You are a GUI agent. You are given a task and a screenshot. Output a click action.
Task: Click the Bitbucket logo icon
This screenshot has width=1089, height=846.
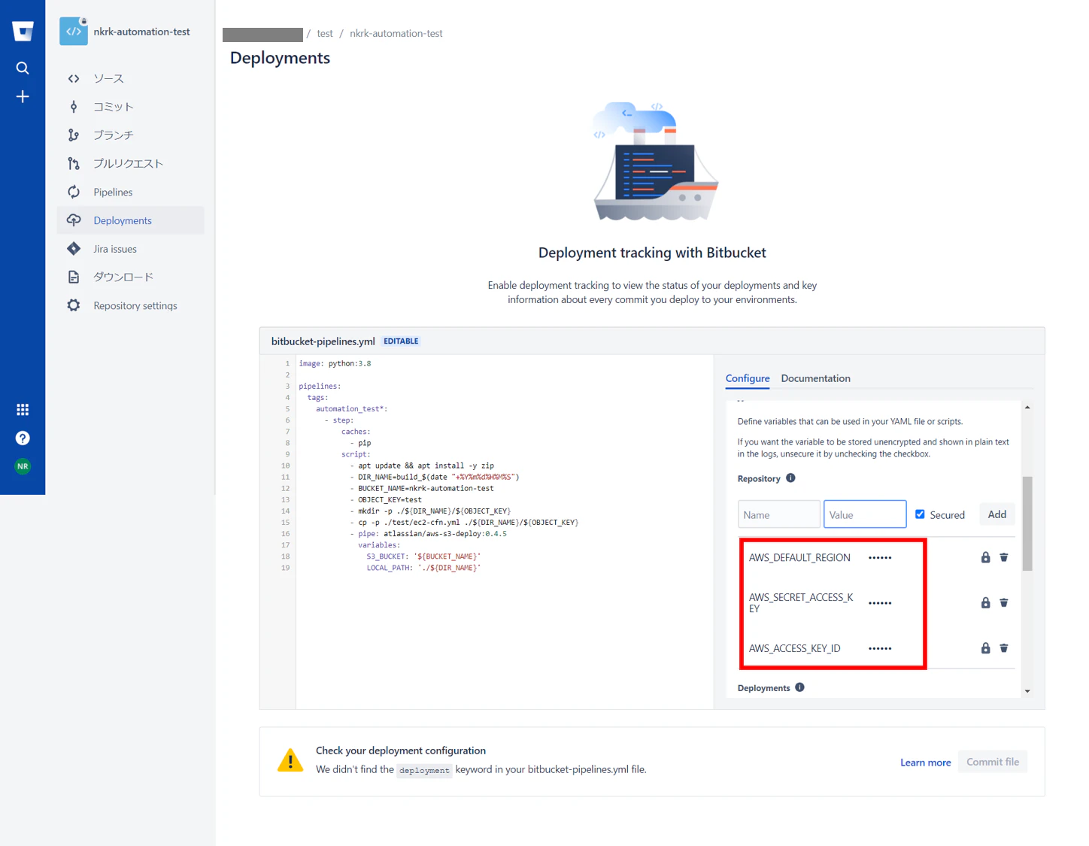pyautogui.click(x=23, y=31)
